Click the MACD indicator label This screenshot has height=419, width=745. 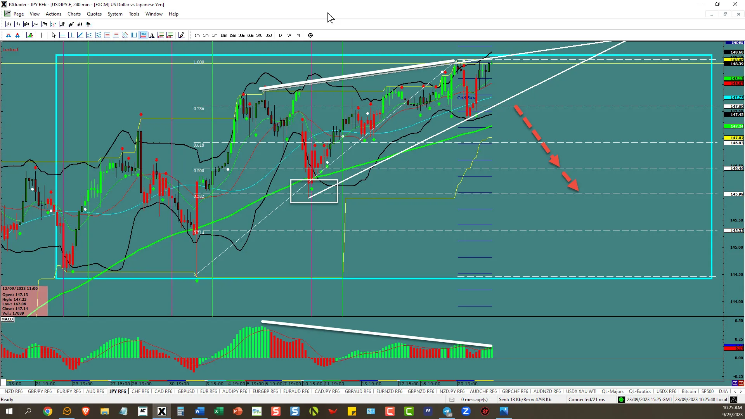click(x=7, y=319)
